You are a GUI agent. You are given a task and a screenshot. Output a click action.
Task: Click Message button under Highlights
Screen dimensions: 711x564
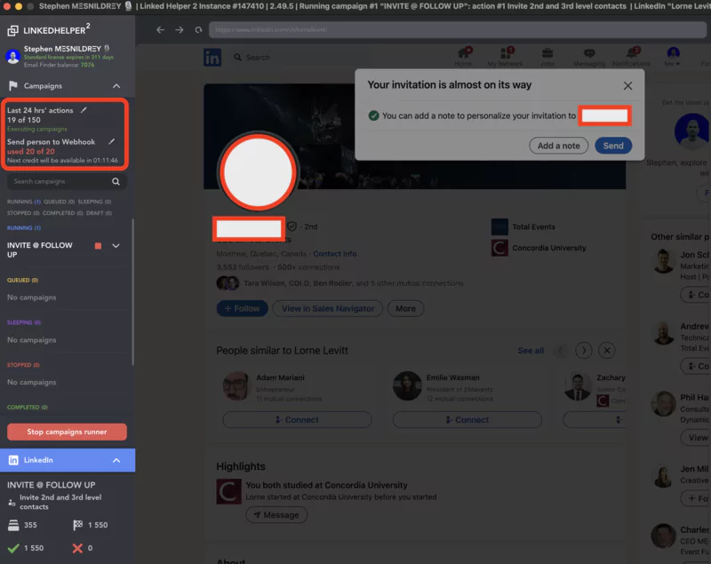click(276, 515)
